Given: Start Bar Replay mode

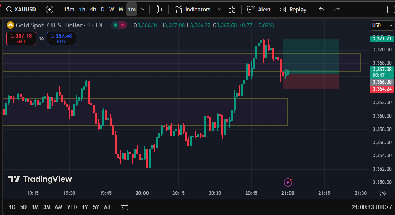Looking at the screenshot, I should [x=293, y=10].
